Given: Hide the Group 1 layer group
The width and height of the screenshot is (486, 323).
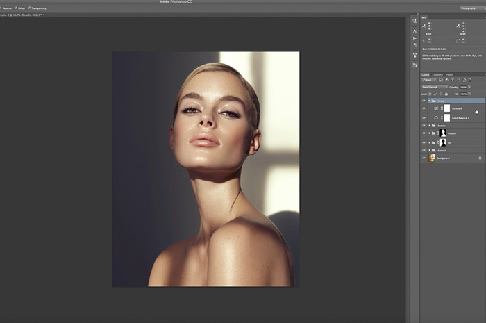Looking at the screenshot, I should tap(424, 101).
